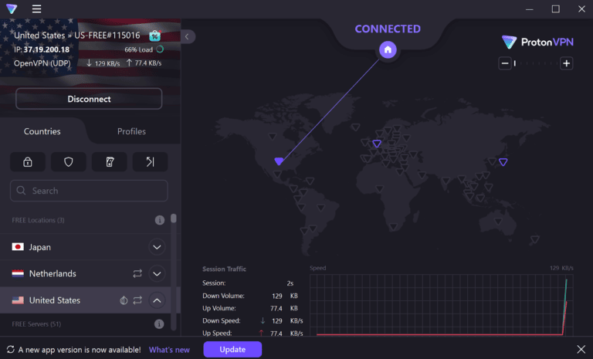Click the Session Traffic speed graph
The image size is (593, 359).
[x=442, y=305]
